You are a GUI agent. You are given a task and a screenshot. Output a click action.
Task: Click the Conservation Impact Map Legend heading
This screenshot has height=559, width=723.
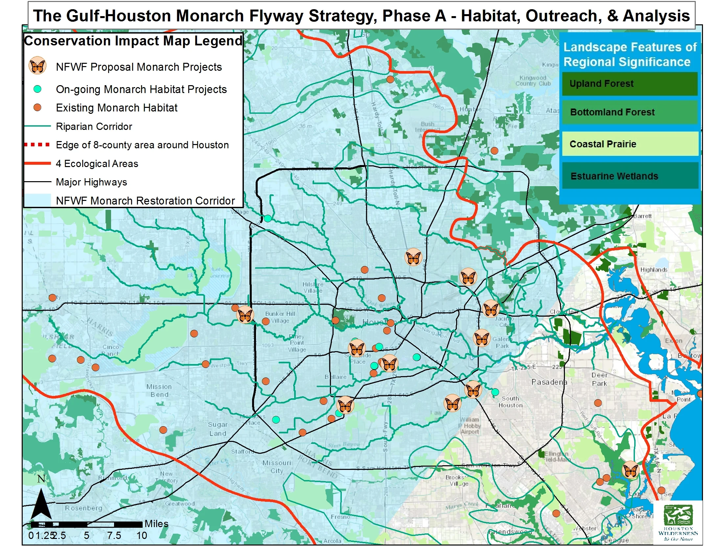point(133,41)
